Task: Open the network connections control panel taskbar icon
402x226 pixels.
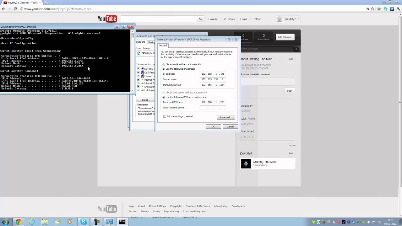Action: point(109,222)
